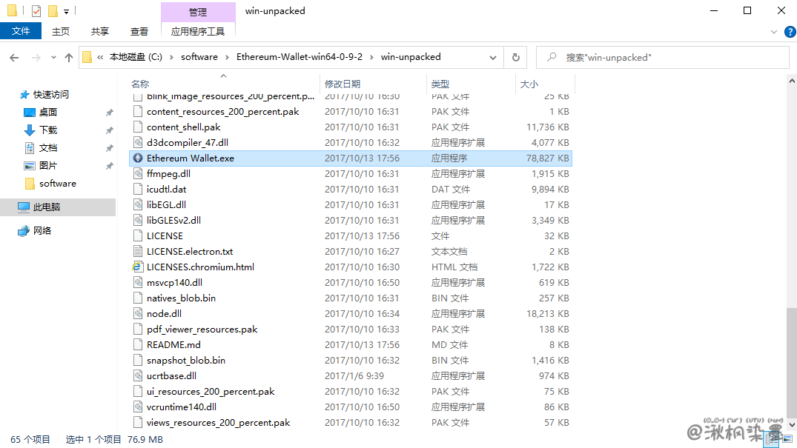Switch to the 查看 ribbon tab

(x=139, y=31)
